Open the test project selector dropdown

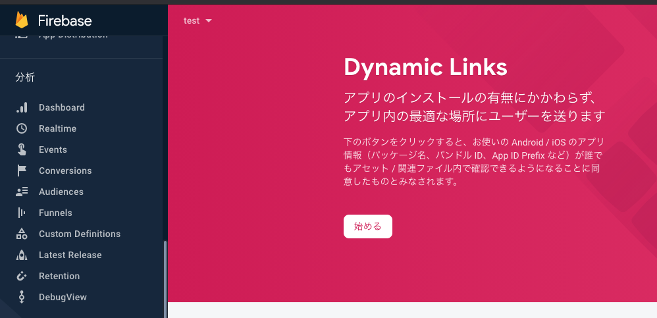(197, 21)
